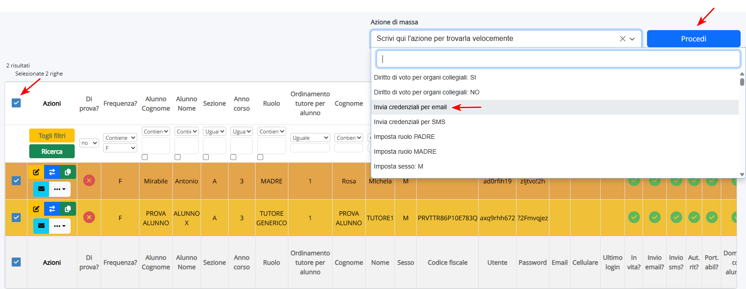Image resolution: width=746 pixels, height=289 pixels.
Task: Click the red X in Mirabile's row
Action: 89,181
